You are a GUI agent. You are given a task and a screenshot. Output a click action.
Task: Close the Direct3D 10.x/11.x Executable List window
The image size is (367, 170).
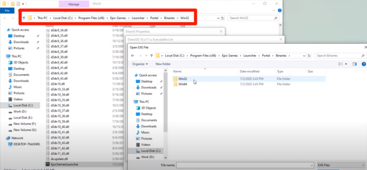click(x=281, y=39)
